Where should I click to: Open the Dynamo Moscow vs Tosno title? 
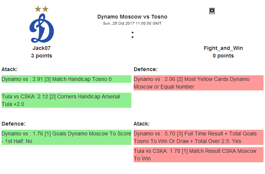click(x=132, y=17)
